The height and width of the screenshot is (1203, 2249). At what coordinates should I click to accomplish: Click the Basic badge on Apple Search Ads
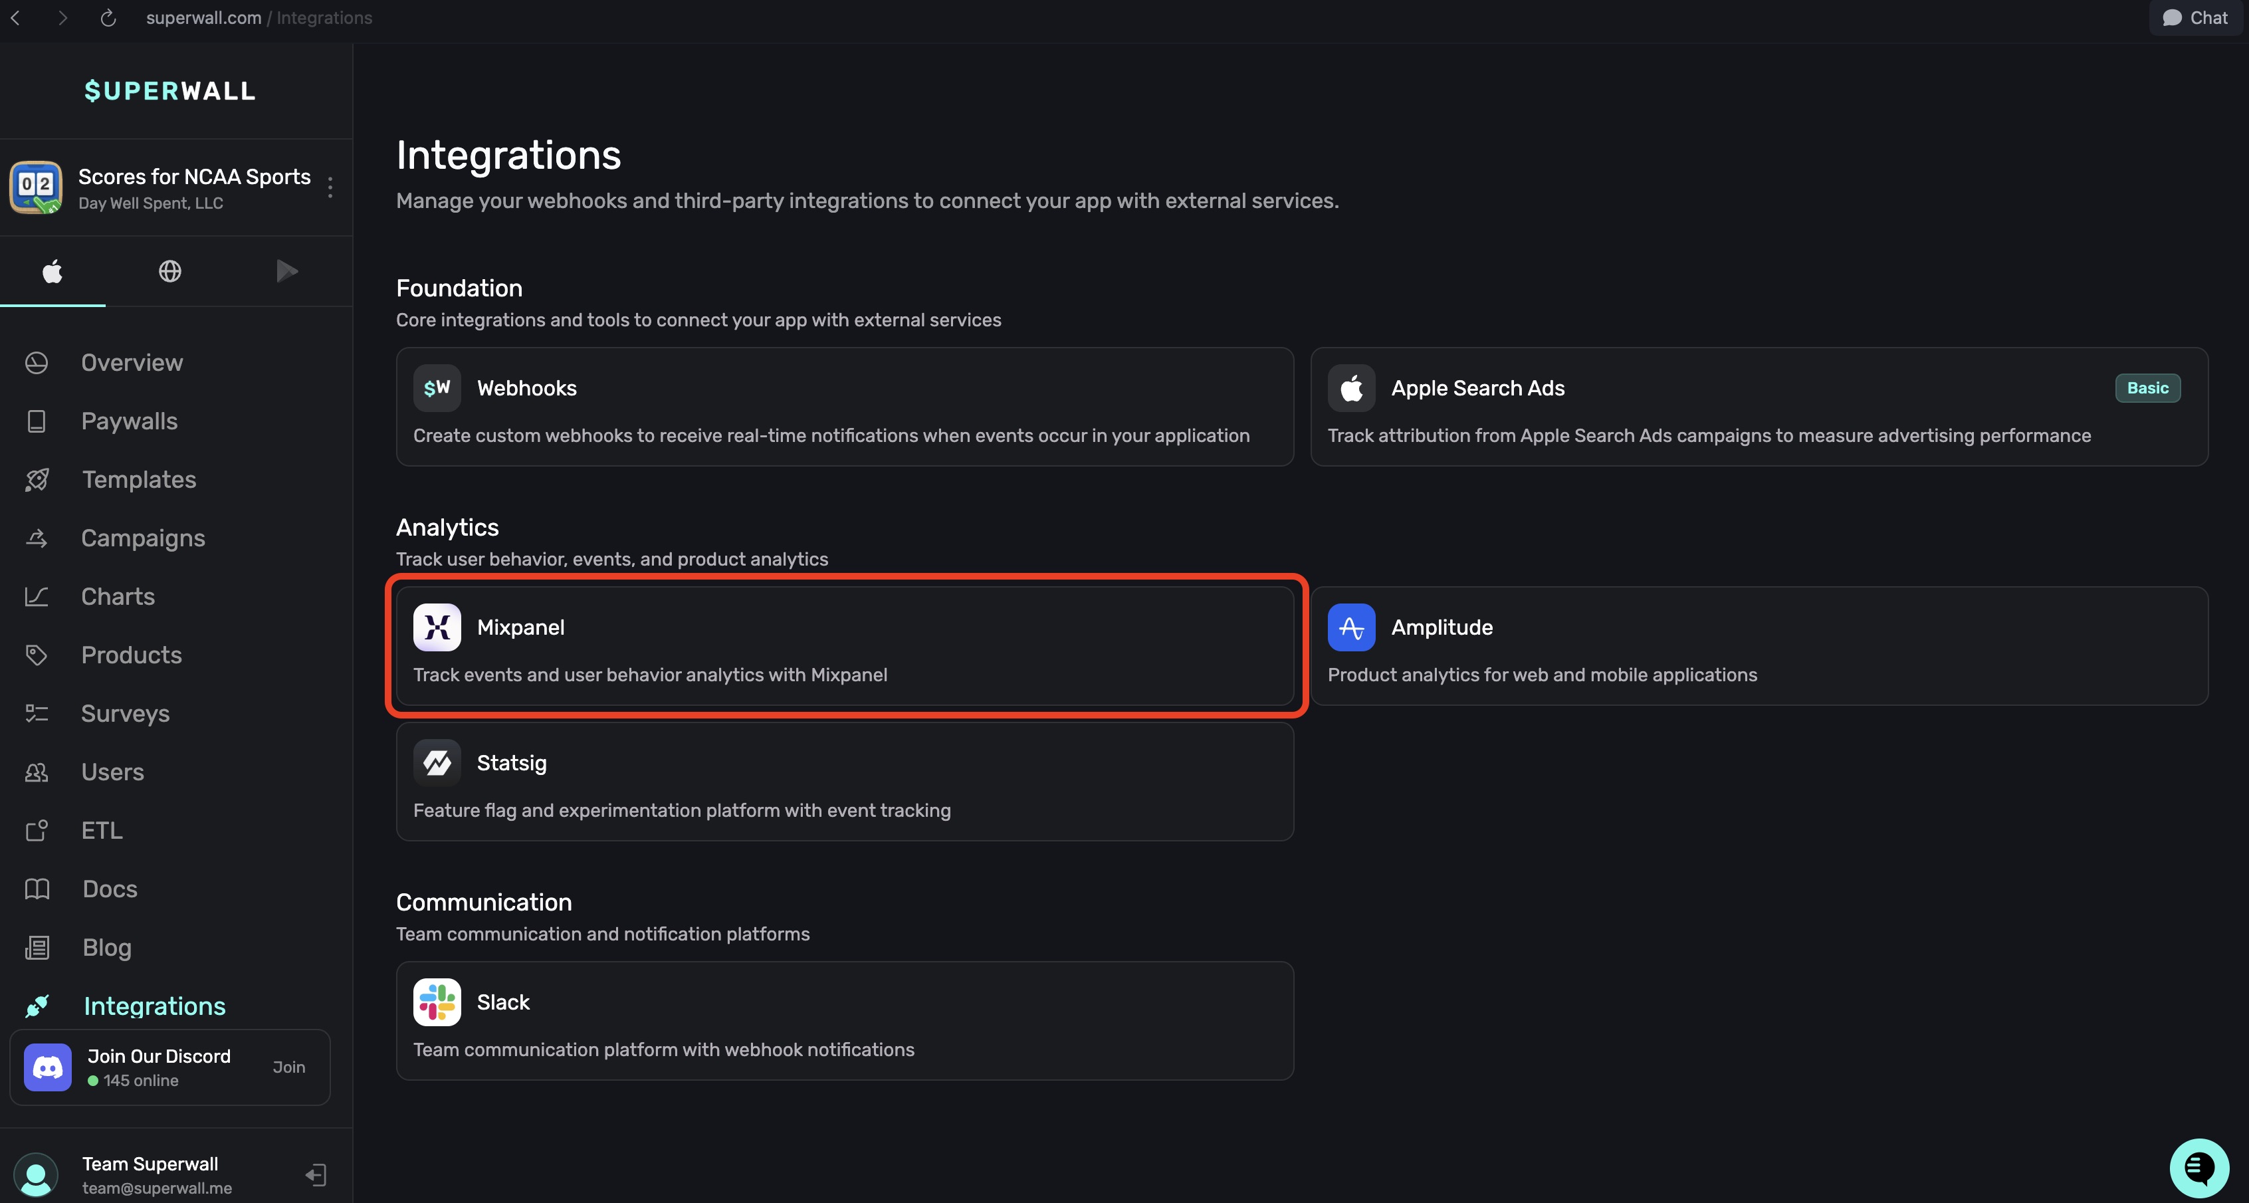2147,389
